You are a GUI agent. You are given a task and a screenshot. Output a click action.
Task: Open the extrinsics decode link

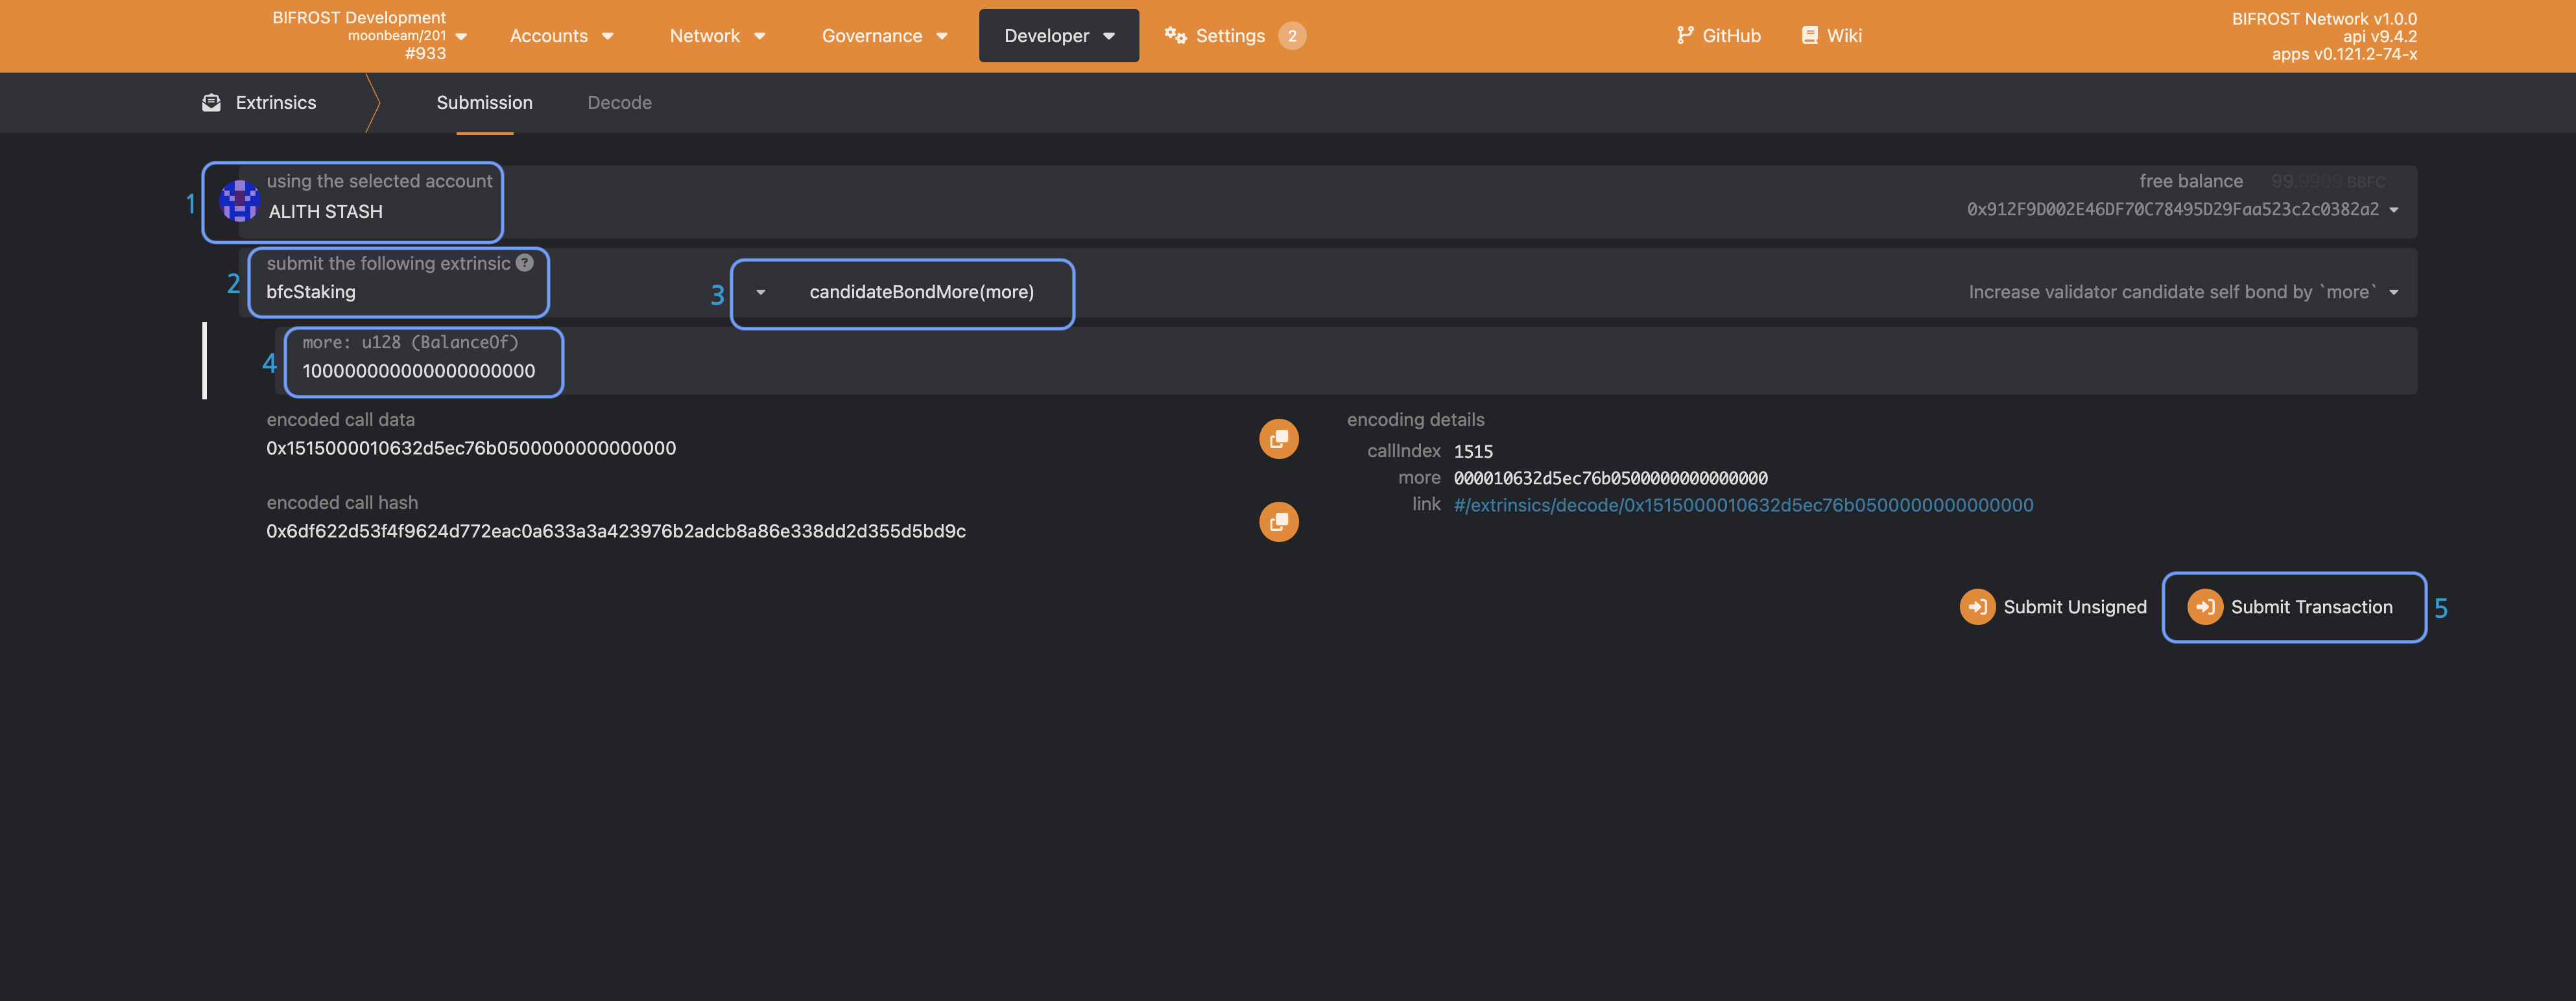pos(1742,505)
